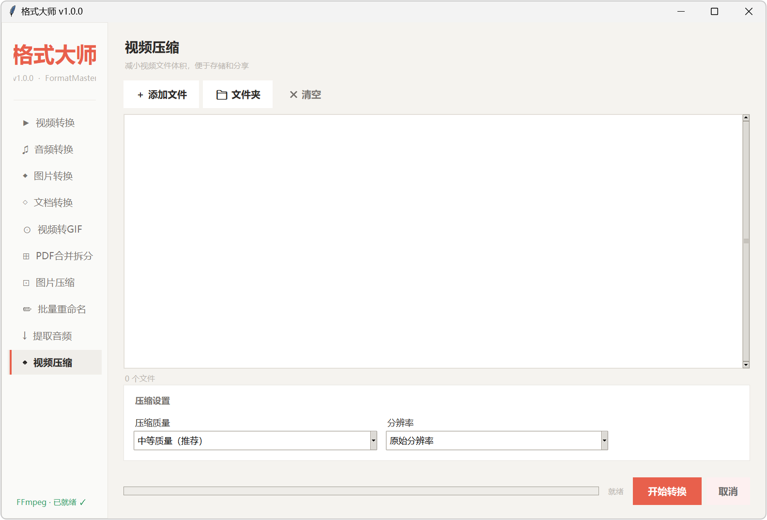767x520 pixels.
Task: Select 提取音频 in the sidebar
Action: coord(56,336)
